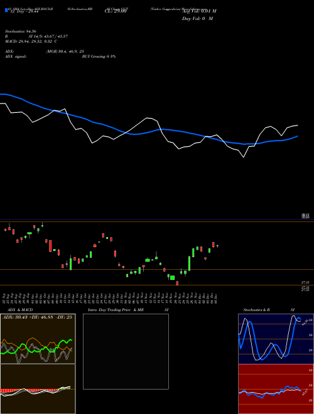Click the wide green candlestick at the chart's low
This screenshot has height=414, width=314.
[x=172, y=277]
